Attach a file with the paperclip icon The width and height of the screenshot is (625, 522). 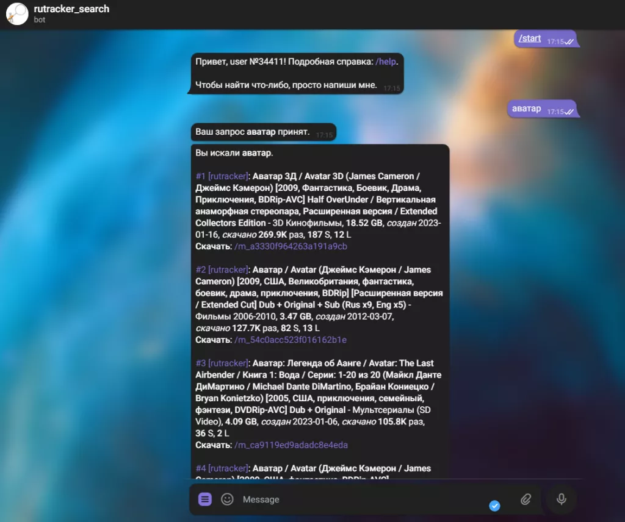[x=526, y=499]
